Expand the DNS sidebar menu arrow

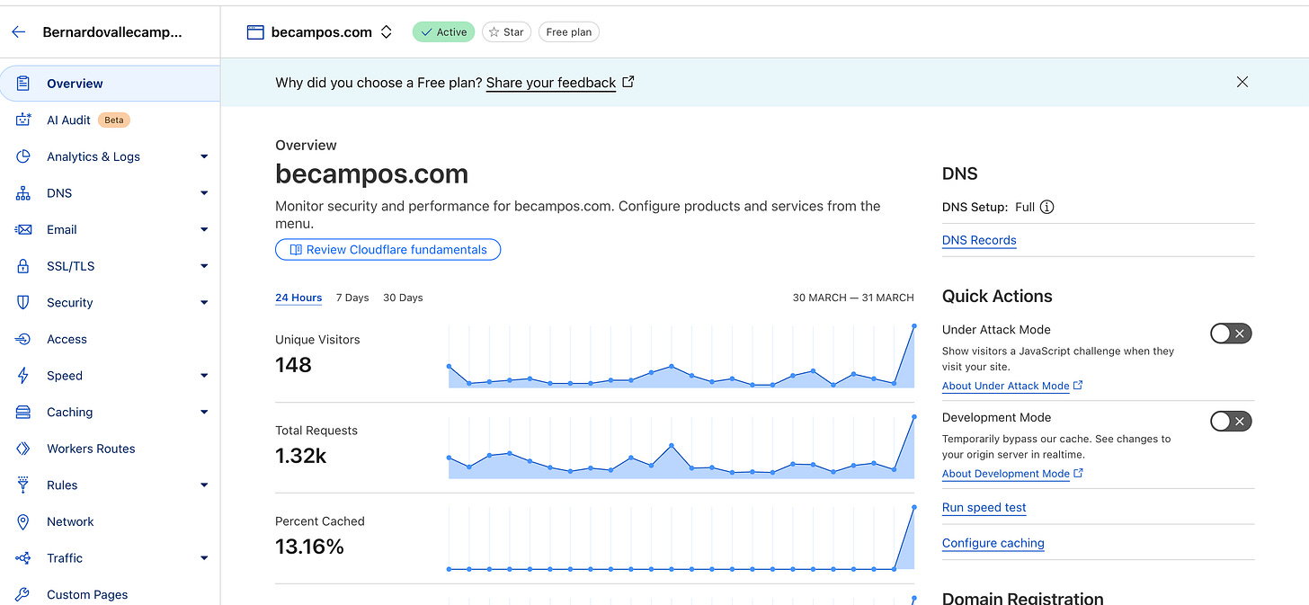point(204,193)
